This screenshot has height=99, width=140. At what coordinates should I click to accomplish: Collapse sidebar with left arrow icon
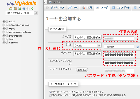[x=45, y=2]
